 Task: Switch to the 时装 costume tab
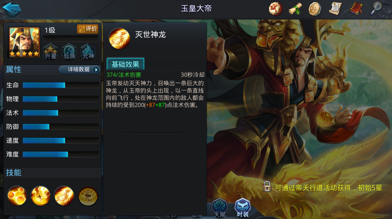(x=243, y=208)
